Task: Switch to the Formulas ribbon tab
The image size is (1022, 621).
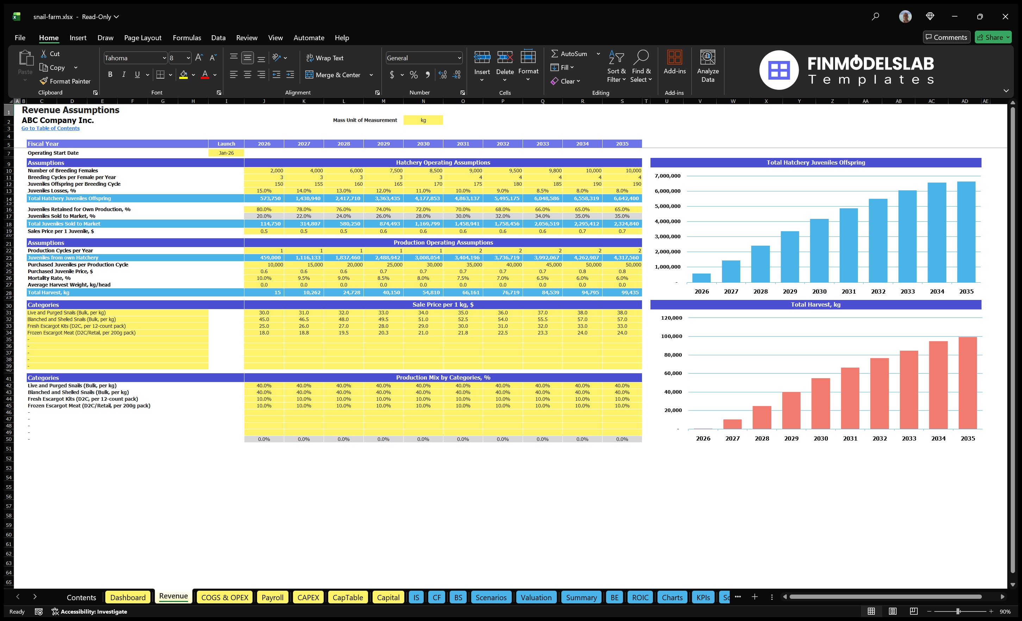Action: point(187,37)
